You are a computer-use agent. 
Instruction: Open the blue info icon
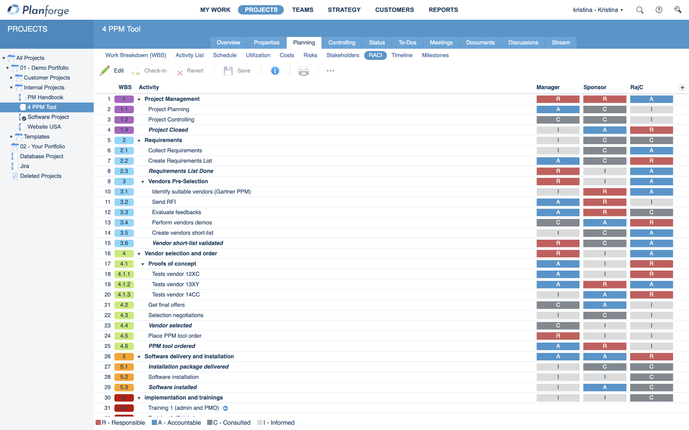click(275, 71)
